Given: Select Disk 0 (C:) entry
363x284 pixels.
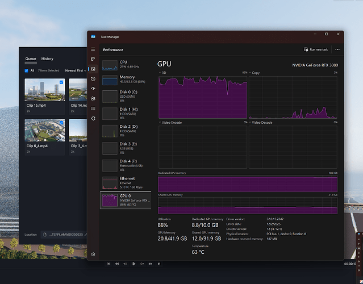Looking at the screenshot, I should click(126, 96).
